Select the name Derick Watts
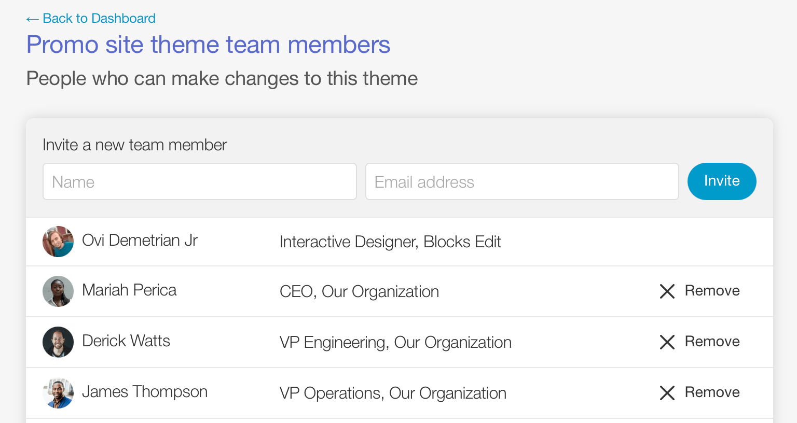The width and height of the screenshot is (797, 423). [126, 341]
